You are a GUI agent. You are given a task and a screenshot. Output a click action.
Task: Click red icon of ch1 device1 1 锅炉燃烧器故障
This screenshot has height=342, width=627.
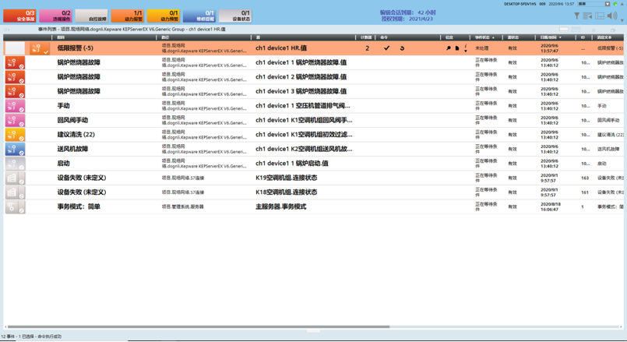(15, 62)
